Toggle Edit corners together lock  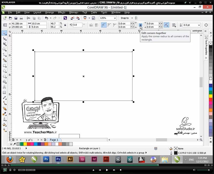tap(140, 25)
